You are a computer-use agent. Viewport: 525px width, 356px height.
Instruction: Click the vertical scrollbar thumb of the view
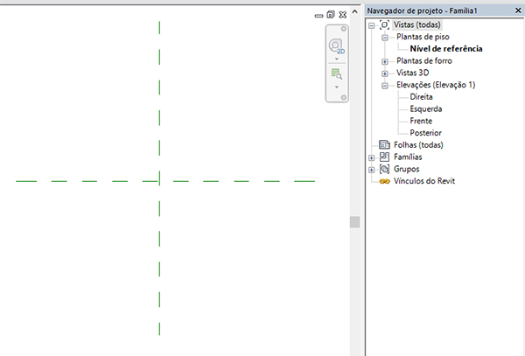click(x=354, y=222)
